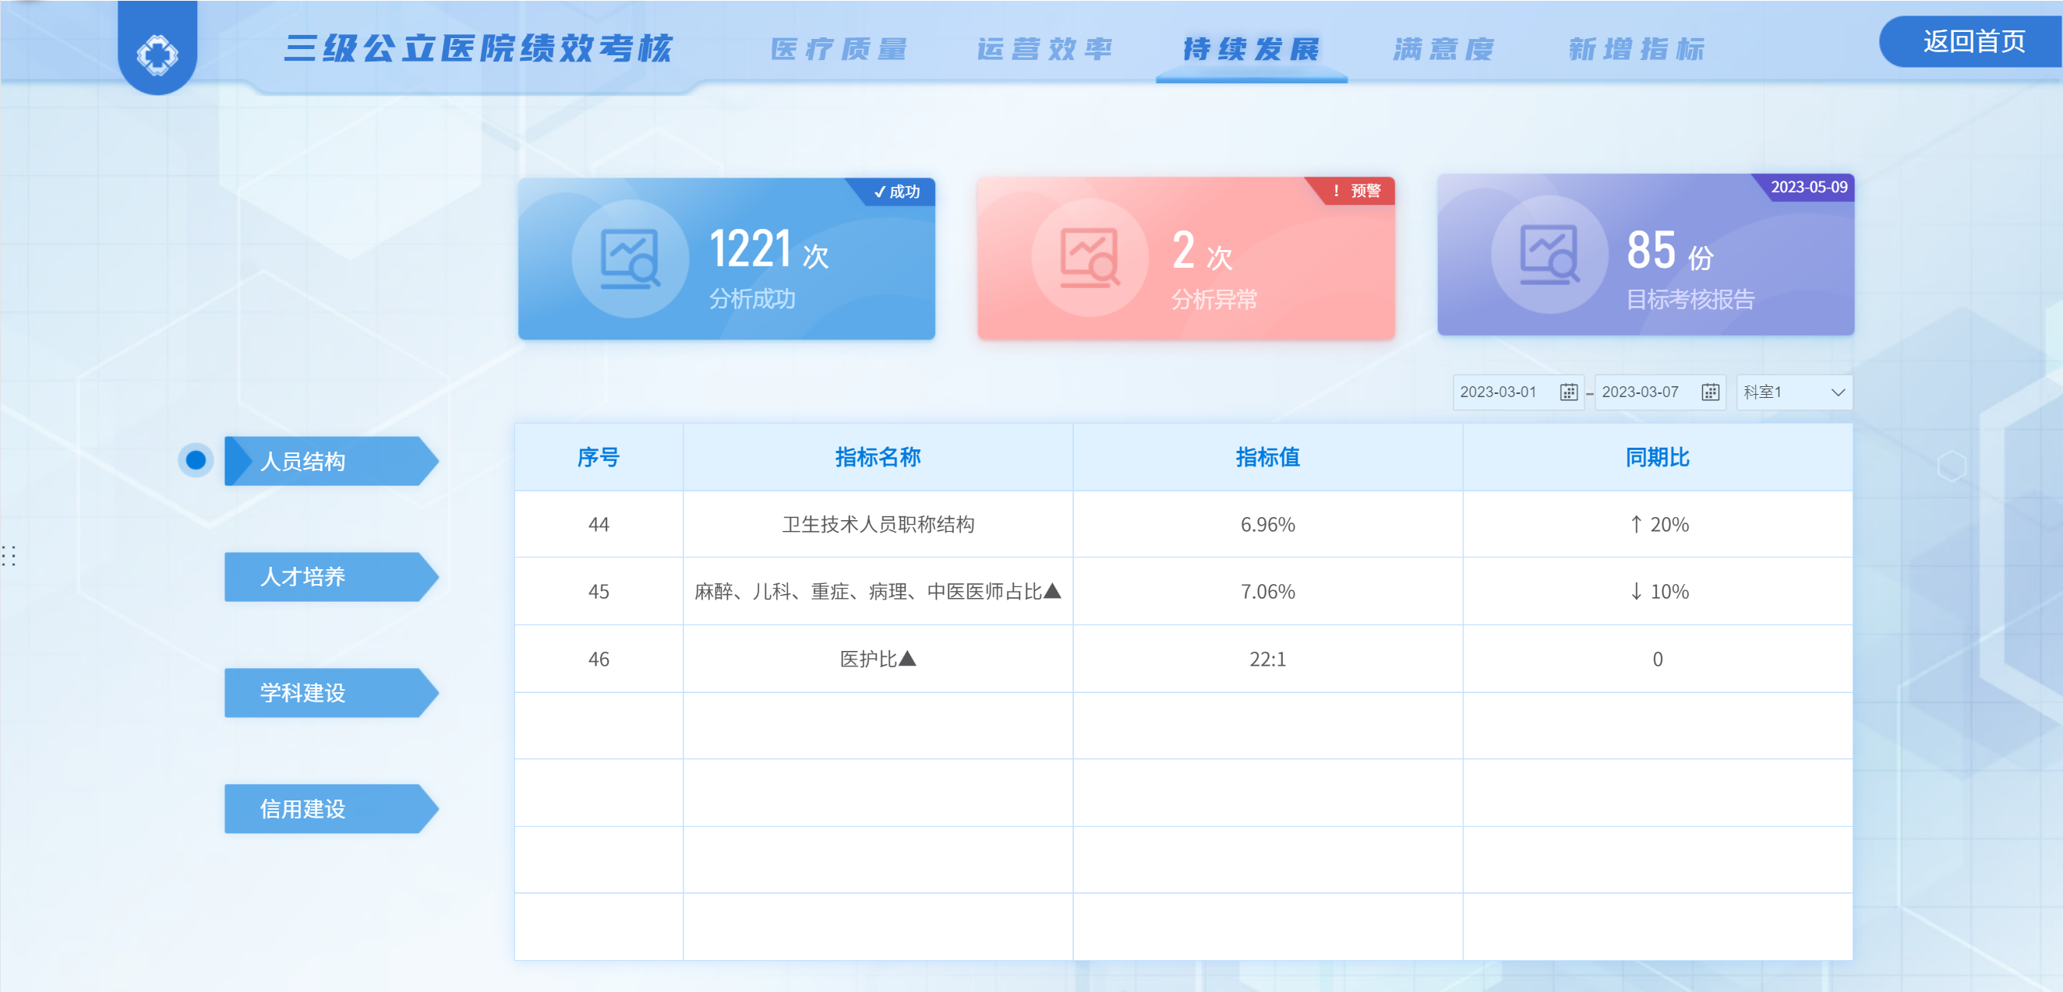Click the 2023-03-01 start date field

1500,392
